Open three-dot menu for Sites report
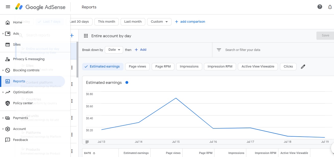Viewport: 334px width, 157px height. [x=72, y=68]
